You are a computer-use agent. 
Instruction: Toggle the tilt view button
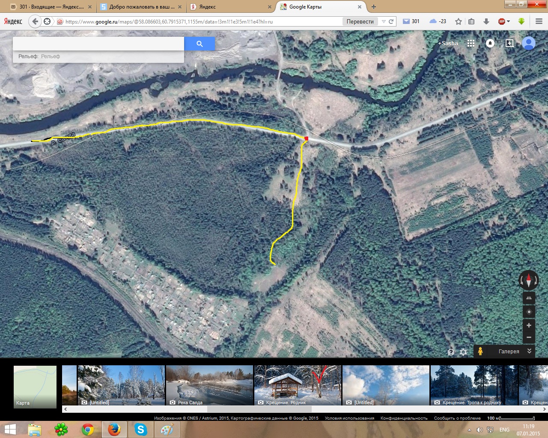click(529, 298)
